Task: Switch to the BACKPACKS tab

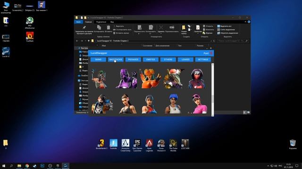Action: (x=116, y=60)
